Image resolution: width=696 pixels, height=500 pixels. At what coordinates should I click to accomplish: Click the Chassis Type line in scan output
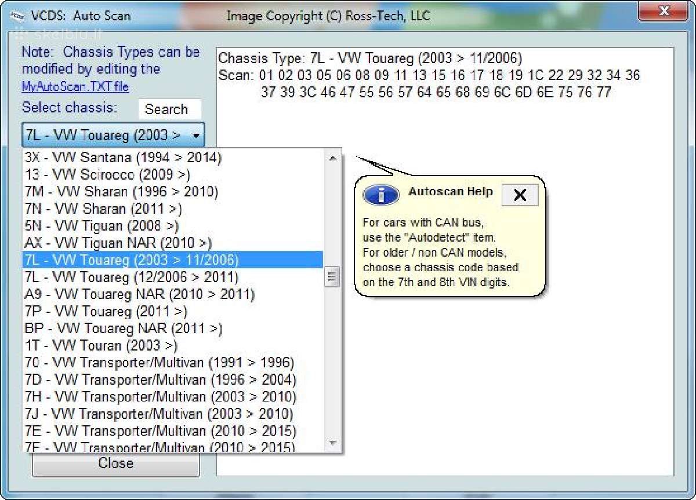[x=370, y=59]
